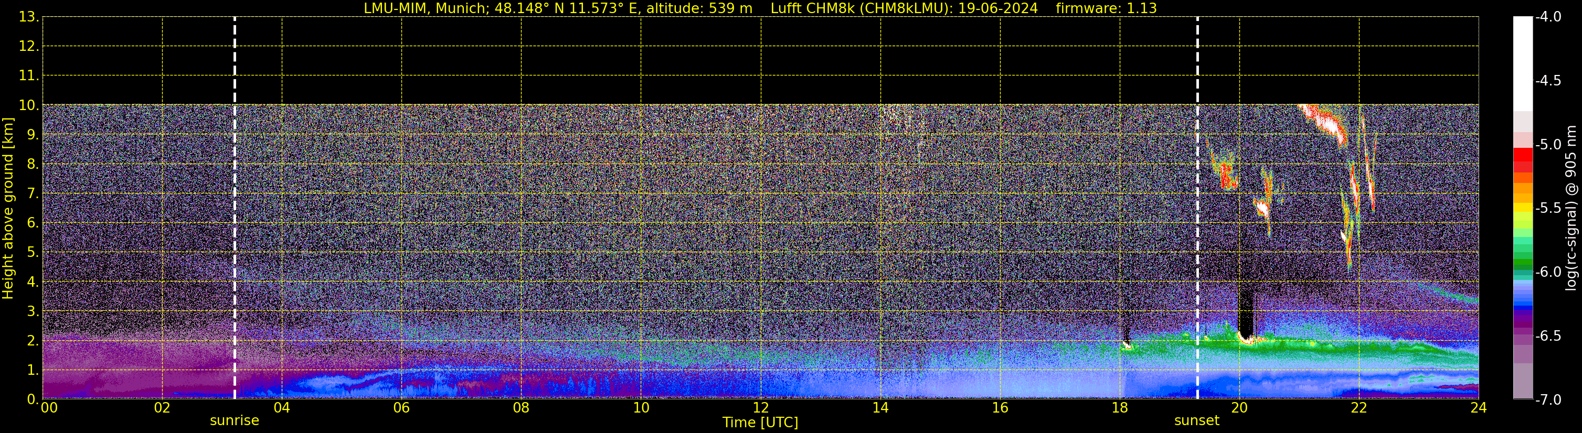This screenshot has height=433, width=1582.
Task: Click the '04' time axis tick label
Action: [x=282, y=408]
